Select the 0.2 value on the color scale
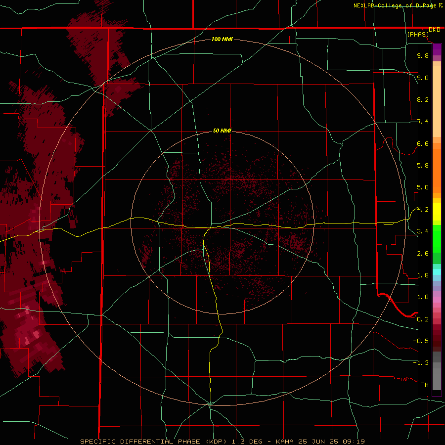Viewport: 445px width, 445px height. [x=423, y=319]
